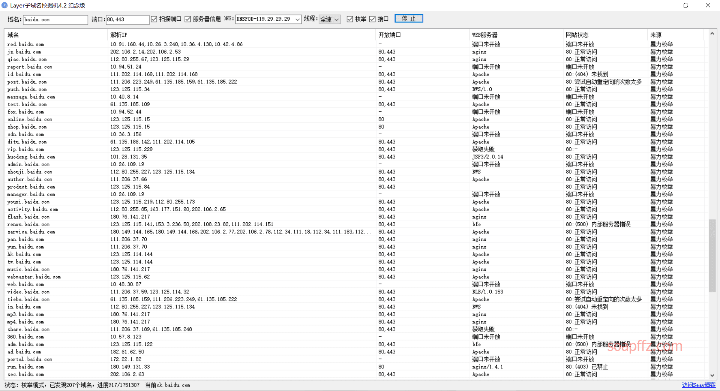720x391 pixels.
Task: Sort by the 域名 column header
Action: (56, 35)
